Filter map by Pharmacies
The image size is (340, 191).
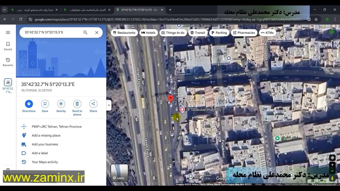tap(244, 33)
